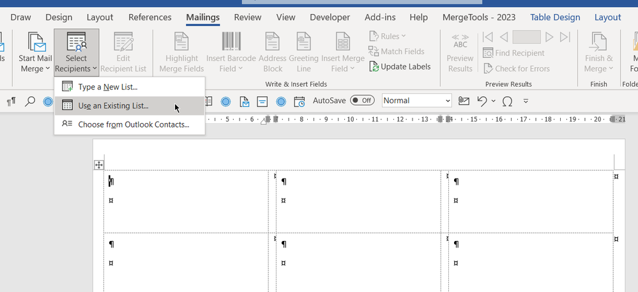Click the blue circle left of calendar icon
Viewport: 638px width, 292px height.
pos(281,101)
